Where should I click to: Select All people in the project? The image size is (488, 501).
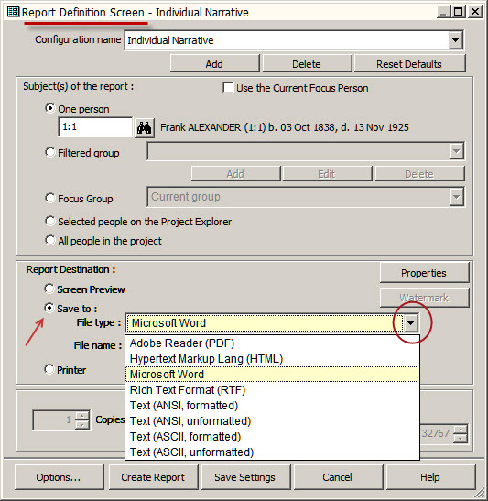click(x=50, y=240)
